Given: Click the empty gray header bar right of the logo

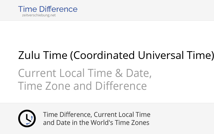Looking at the screenshot, I should point(147,10).
